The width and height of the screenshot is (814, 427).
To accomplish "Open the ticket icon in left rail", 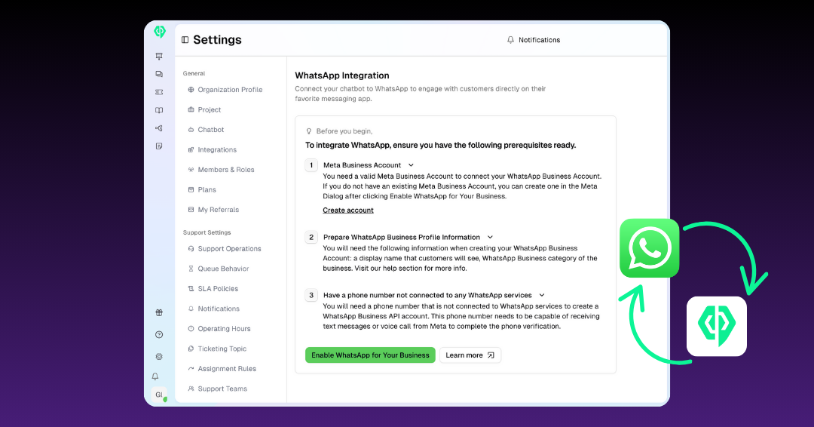I will coord(159,92).
